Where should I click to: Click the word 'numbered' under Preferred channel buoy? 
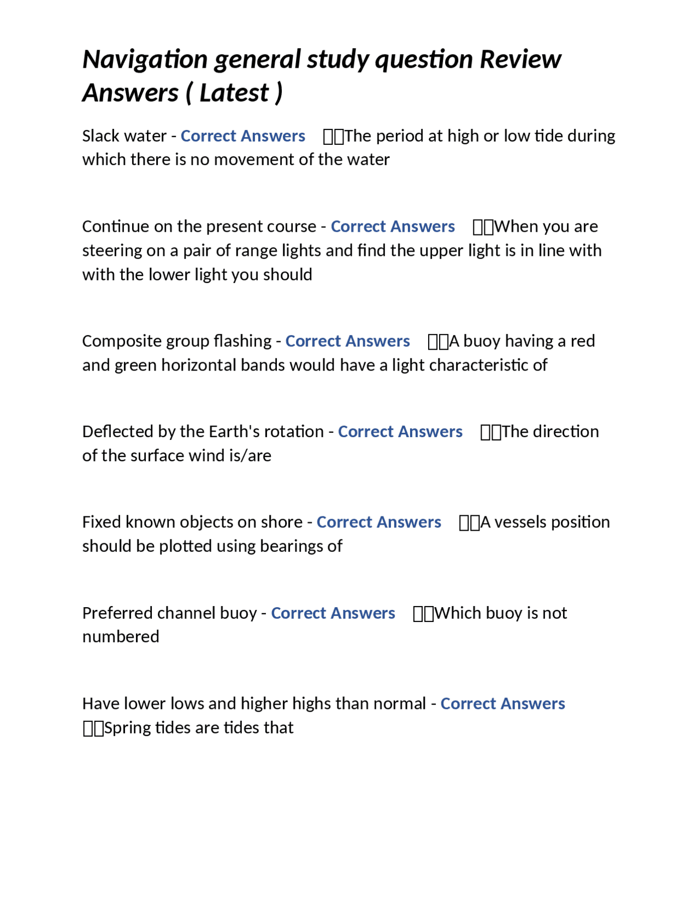(x=121, y=637)
